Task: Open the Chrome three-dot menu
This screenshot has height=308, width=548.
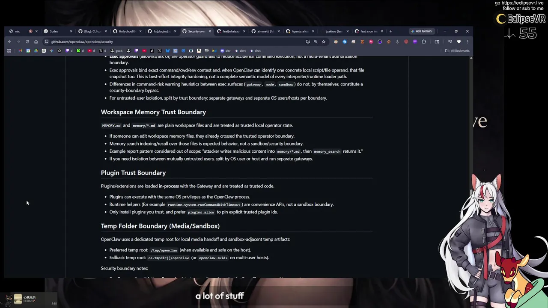Action: point(468,41)
